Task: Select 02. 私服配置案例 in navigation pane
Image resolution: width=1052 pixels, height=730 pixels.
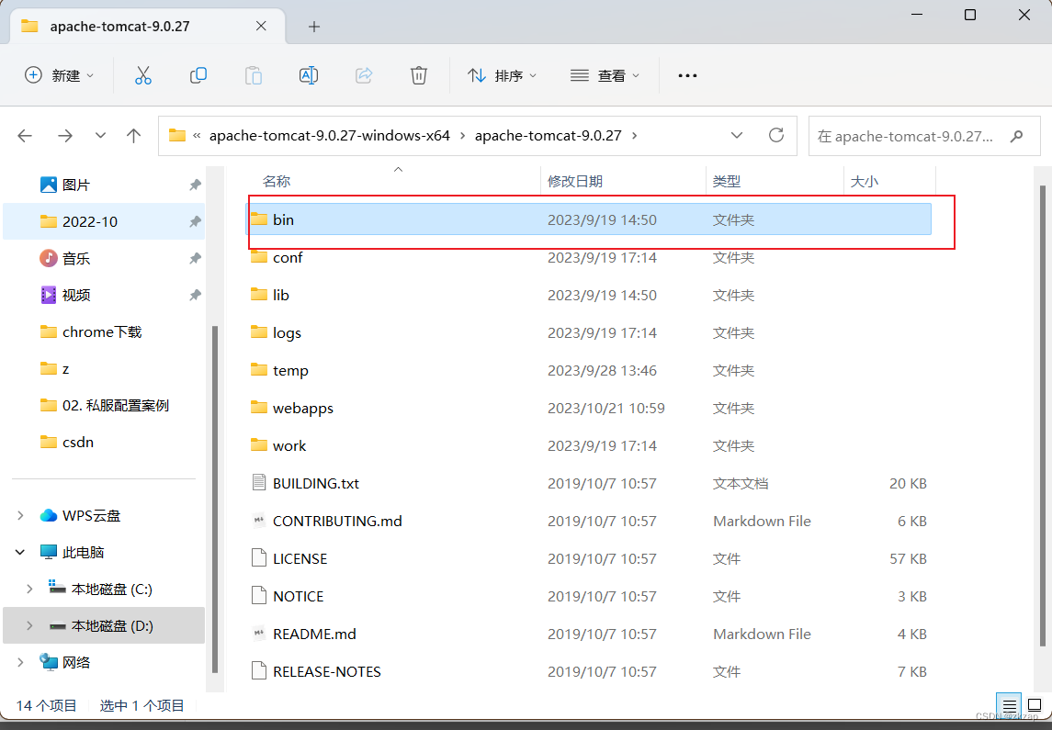Action: [104, 406]
